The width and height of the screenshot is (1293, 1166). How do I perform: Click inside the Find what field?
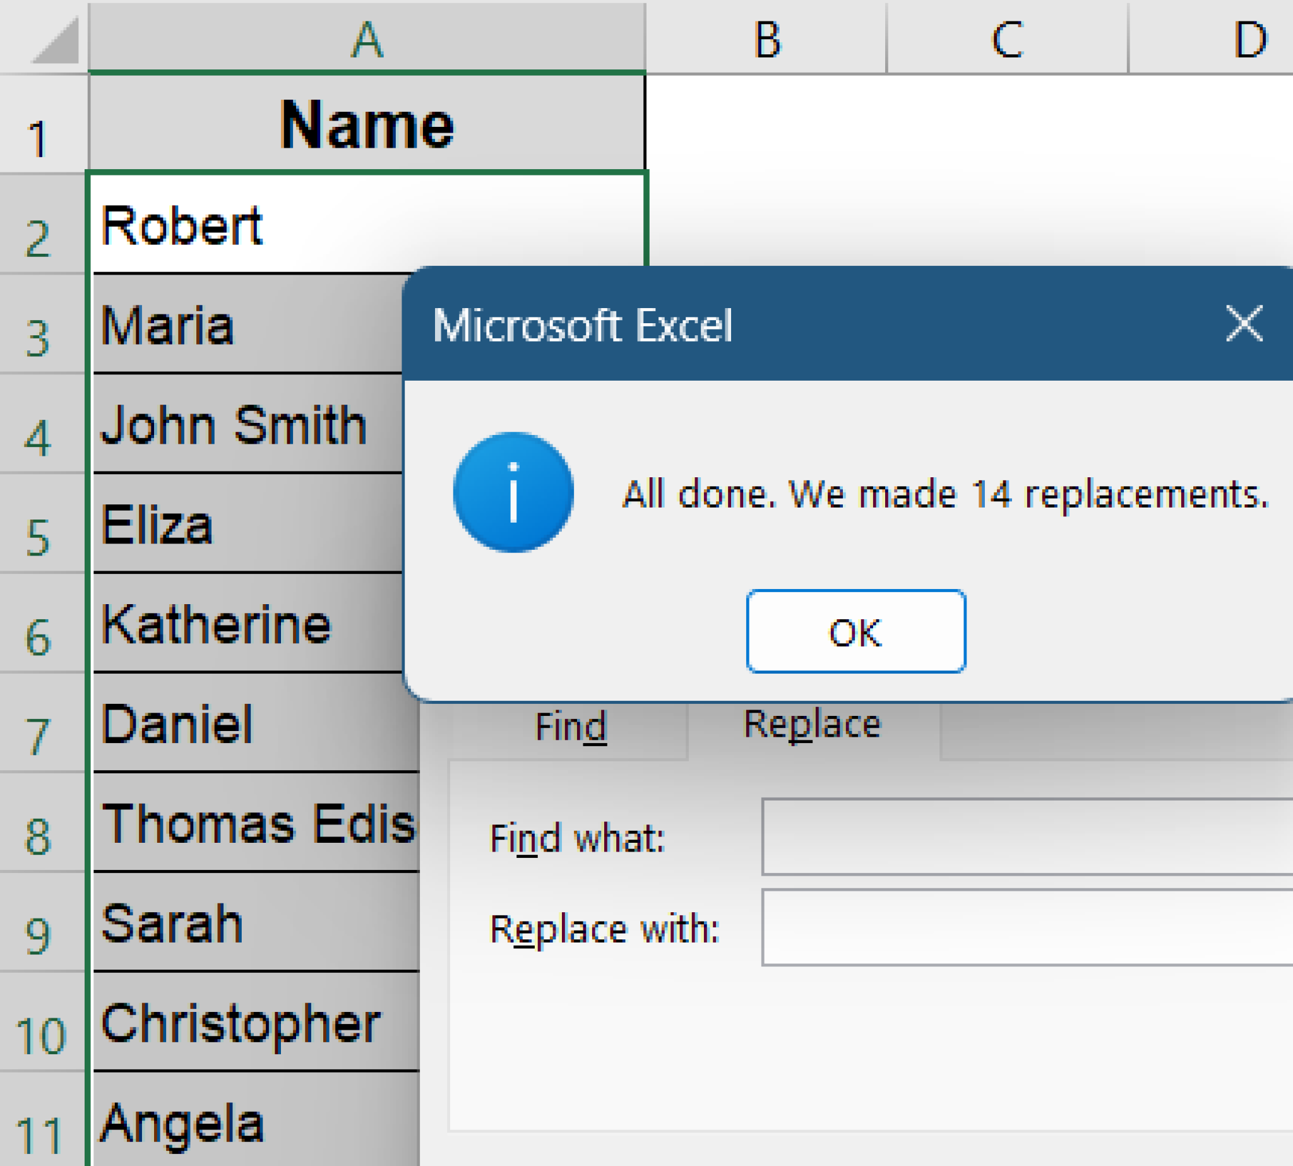1025,836
